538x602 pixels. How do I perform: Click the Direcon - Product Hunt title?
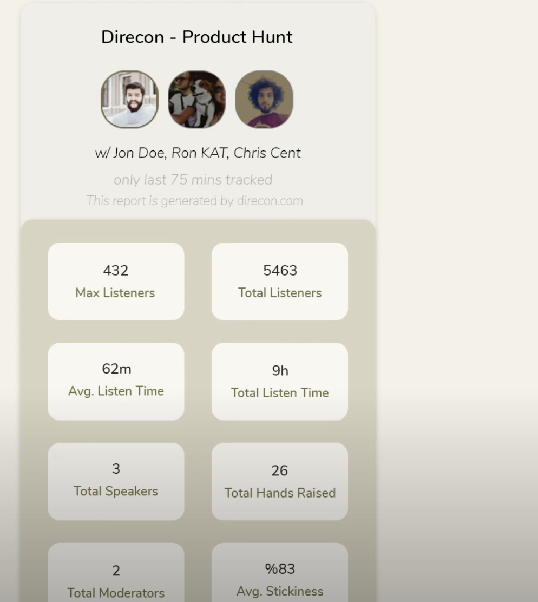tap(197, 37)
